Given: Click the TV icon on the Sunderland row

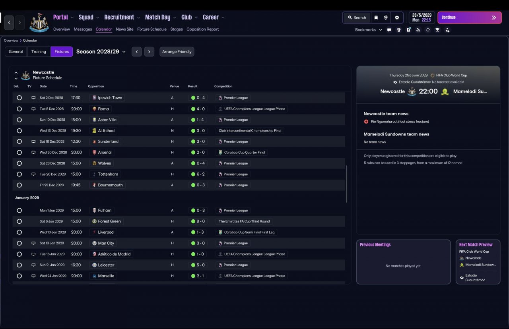Looking at the screenshot, I should (x=33, y=141).
